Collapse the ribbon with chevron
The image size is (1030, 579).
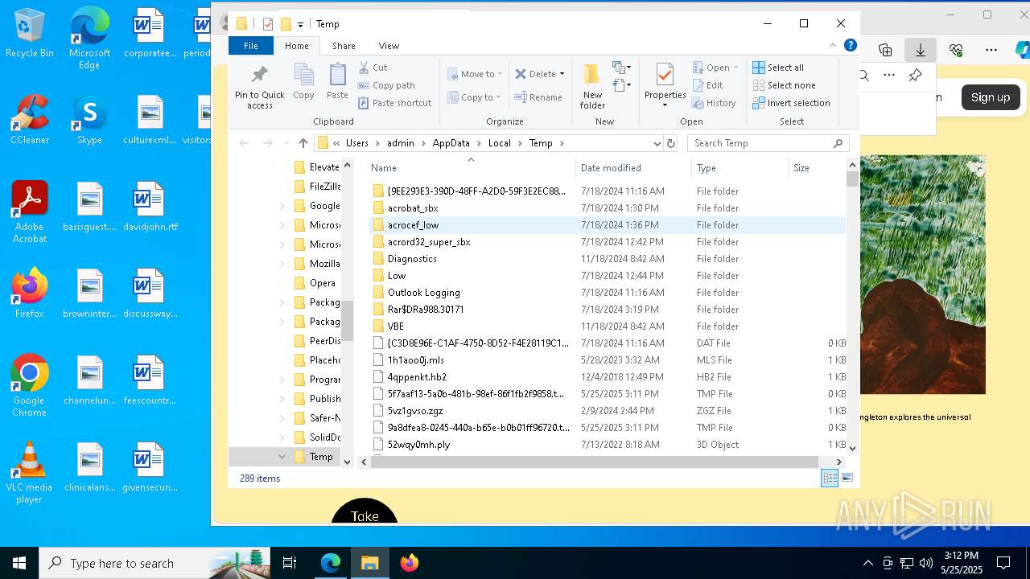(833, 46)
